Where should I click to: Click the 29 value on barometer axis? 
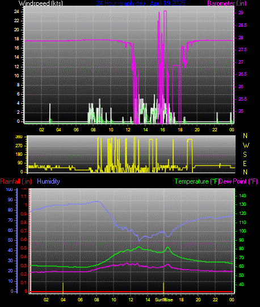(241, 13)
